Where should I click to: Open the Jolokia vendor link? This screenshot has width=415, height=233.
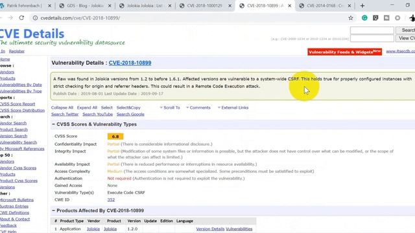pos(93,228)
